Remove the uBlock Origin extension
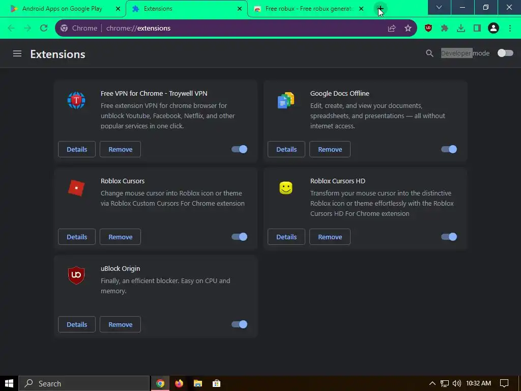Image resolution: width=521 pixels, height=391 pixels. (x=120, y=324)
